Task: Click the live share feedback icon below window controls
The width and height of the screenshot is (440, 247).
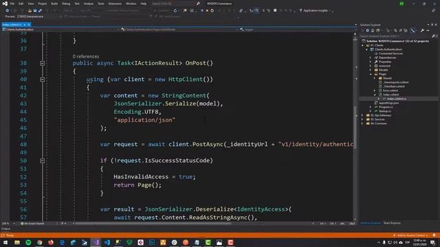Action: click(x=434, y=10)
